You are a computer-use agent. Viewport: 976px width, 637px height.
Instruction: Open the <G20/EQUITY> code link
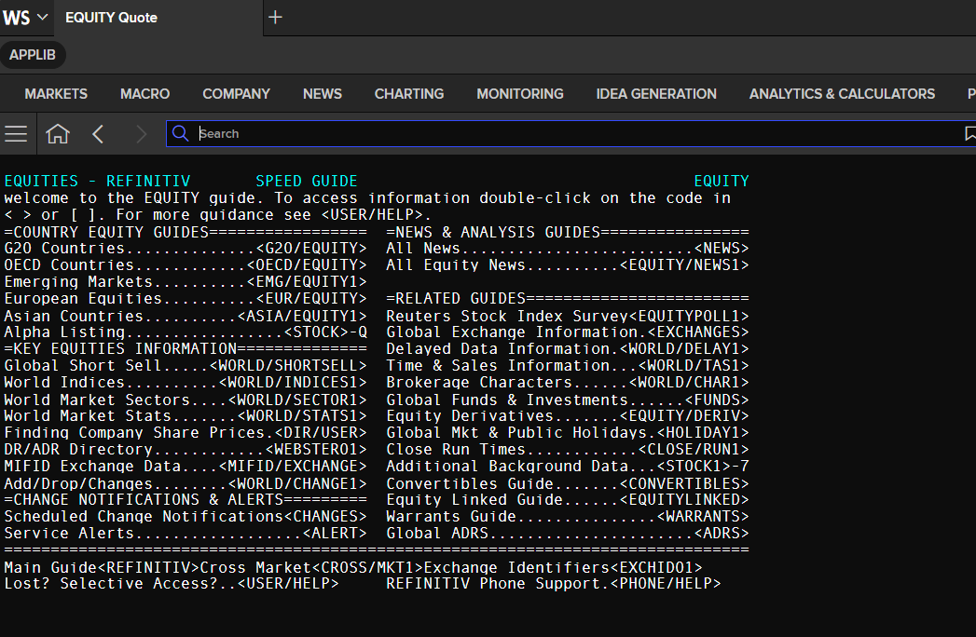coord(311,249)
